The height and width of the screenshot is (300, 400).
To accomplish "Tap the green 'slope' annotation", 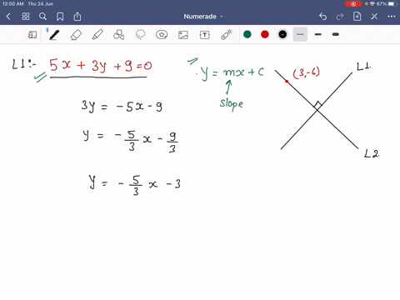I will [x=232, y=104].
